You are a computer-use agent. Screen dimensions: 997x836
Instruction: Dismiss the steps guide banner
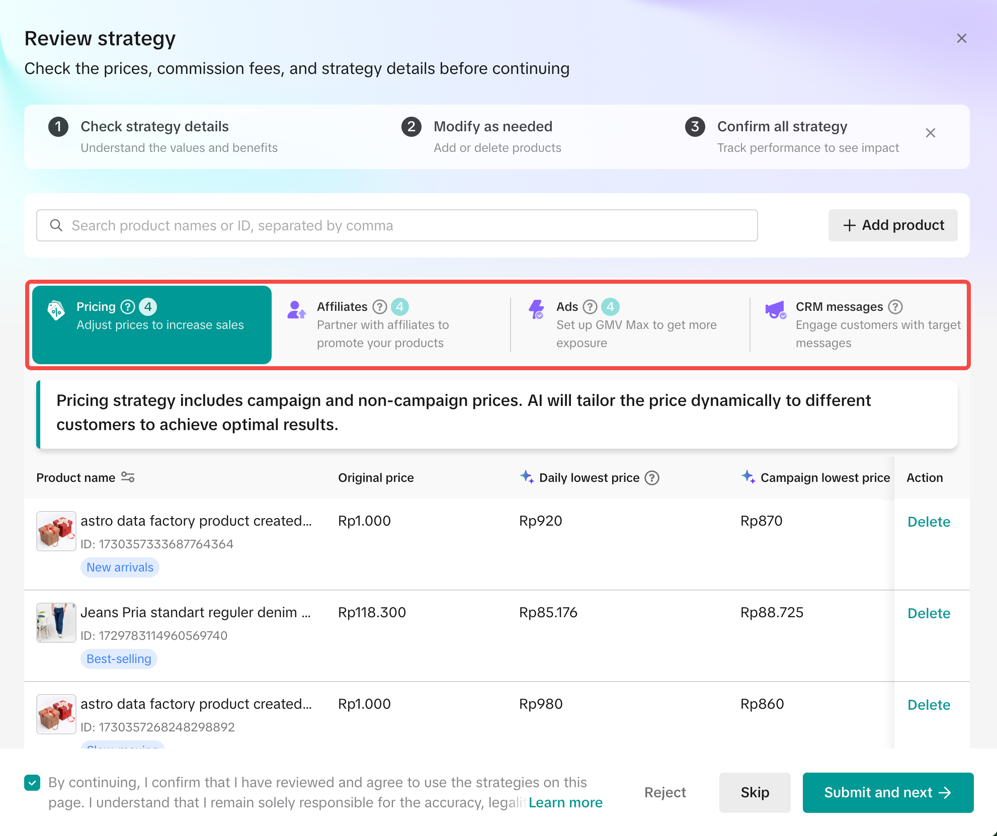point(931,133)
